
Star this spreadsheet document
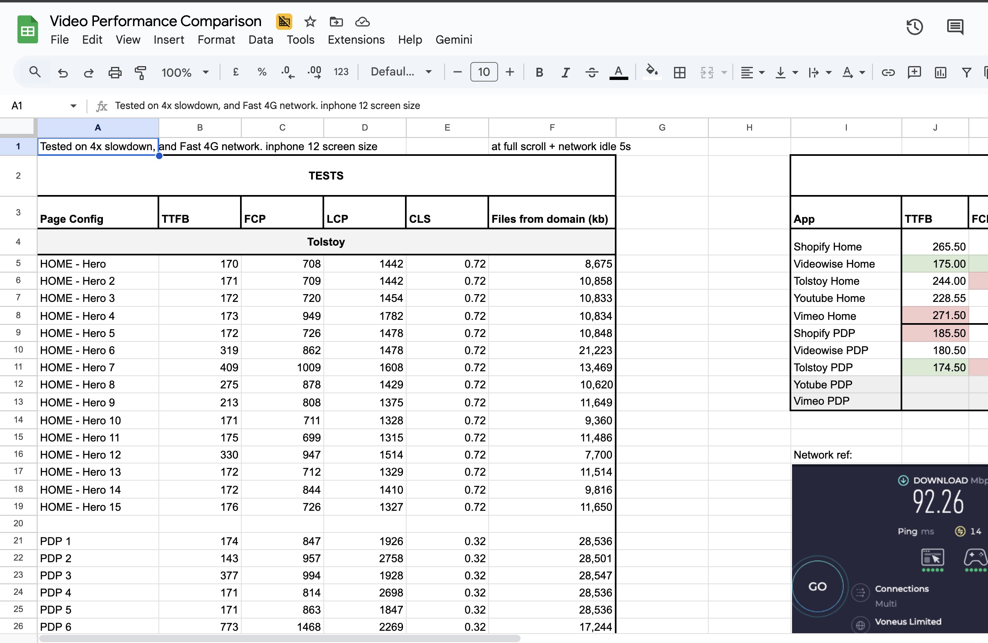coord(310,22)
